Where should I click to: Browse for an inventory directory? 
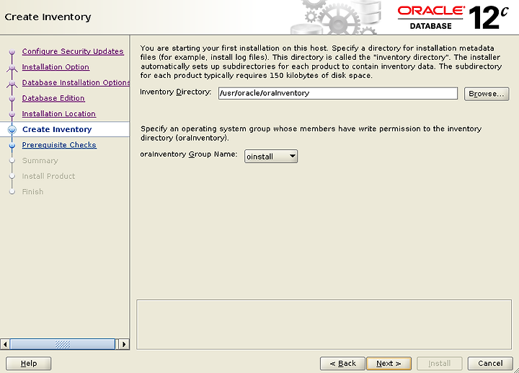487,94
